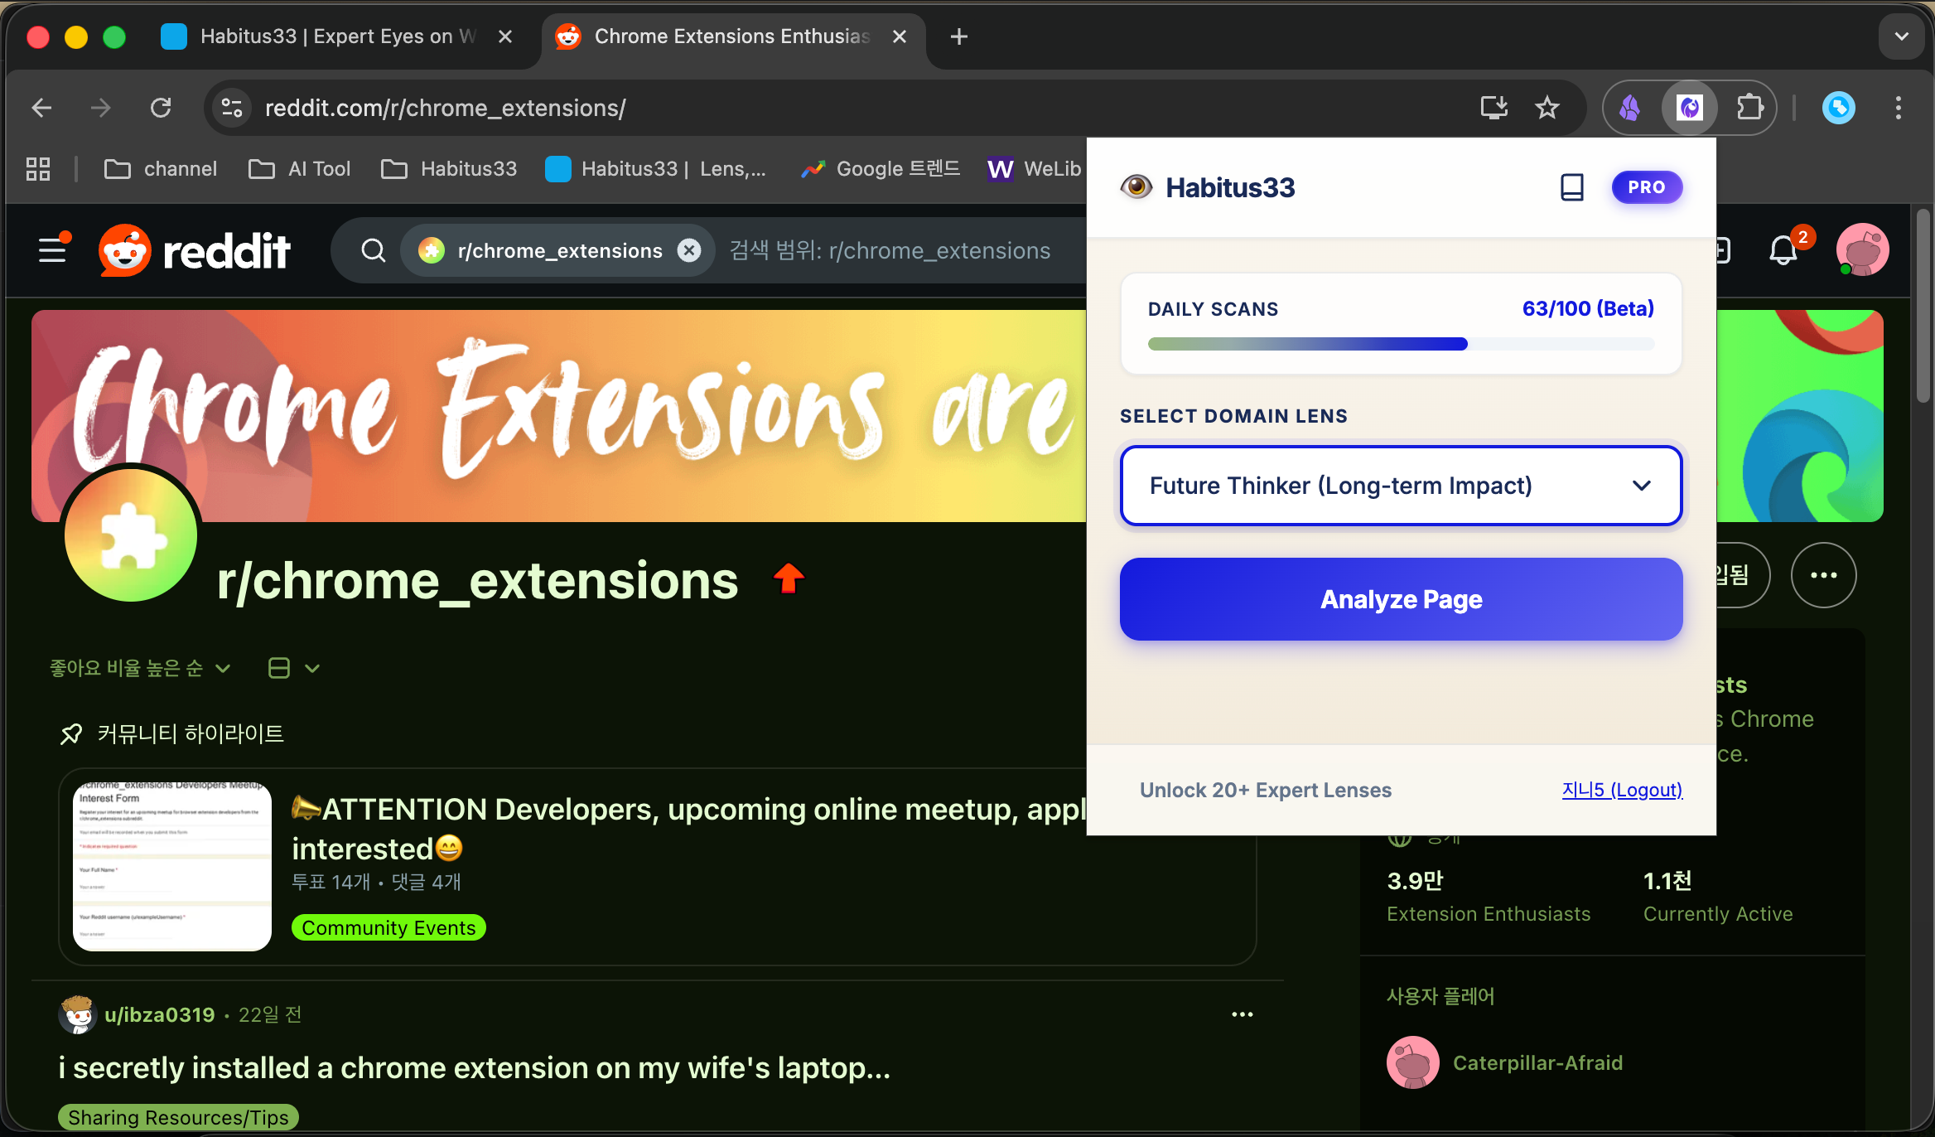Click the PRO badge button
This screenshot has width=1935, height=1137.
pos(1646,187)
